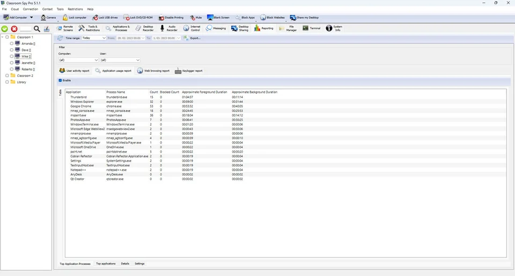Open the Connection menu
This screenshot has height=276, width=515.
[31, 9]
